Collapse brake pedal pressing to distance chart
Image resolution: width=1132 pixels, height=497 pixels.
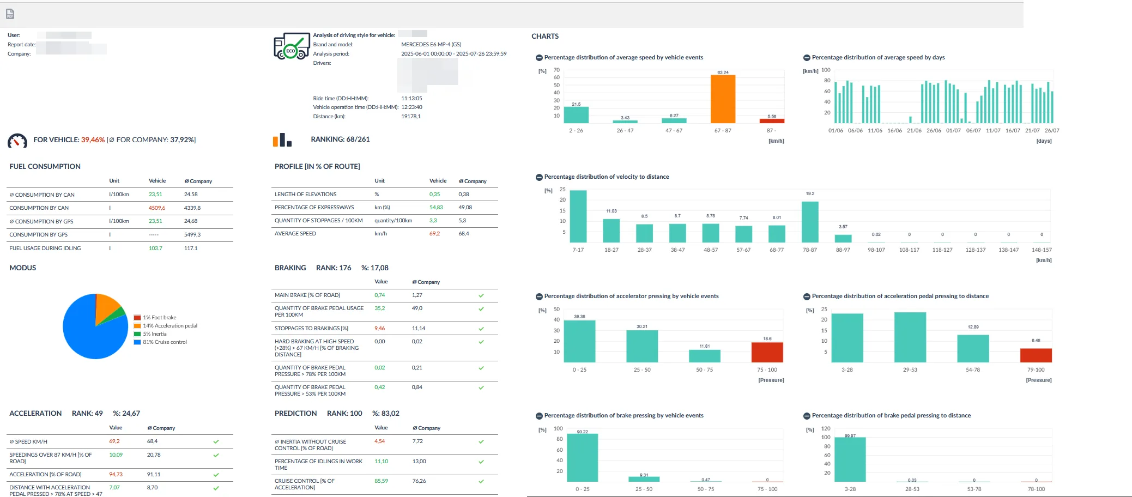[x=807, y=416]
